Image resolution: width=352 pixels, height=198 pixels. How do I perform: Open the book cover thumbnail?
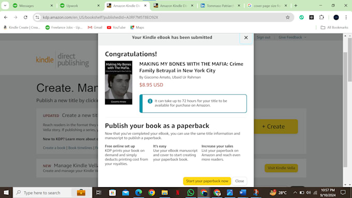click(x=119, y=83)
